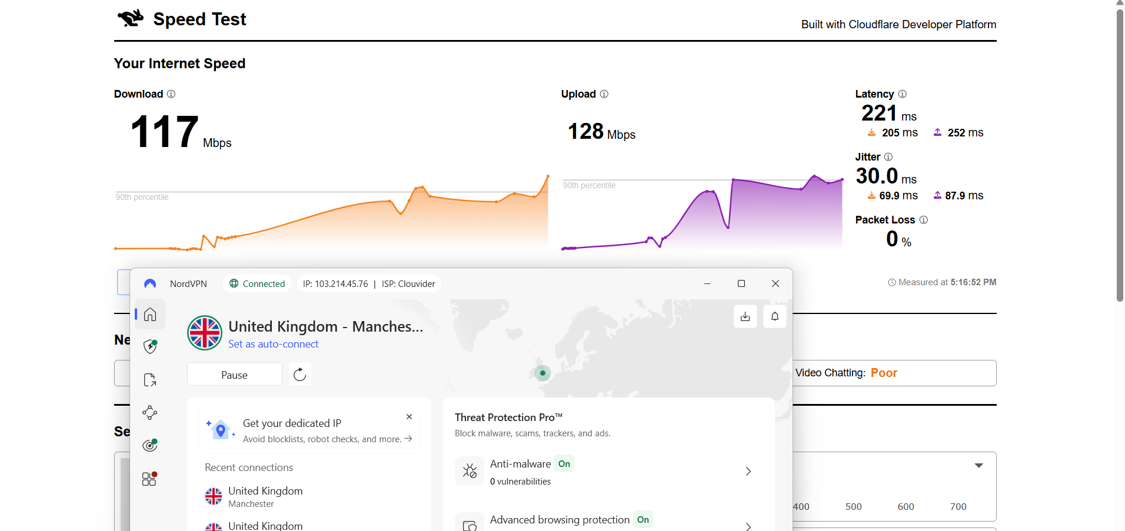Click the Set as auto-connect link
The width and height of the screenshot is (1125, 531).
(x=273, y=344)
